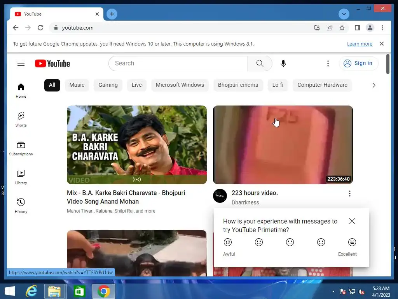Open YouTube settings three-dot menu
Image resolution: width=398 pixels, height=299 pixels.
pyautogui.click(x=328, y=63)
